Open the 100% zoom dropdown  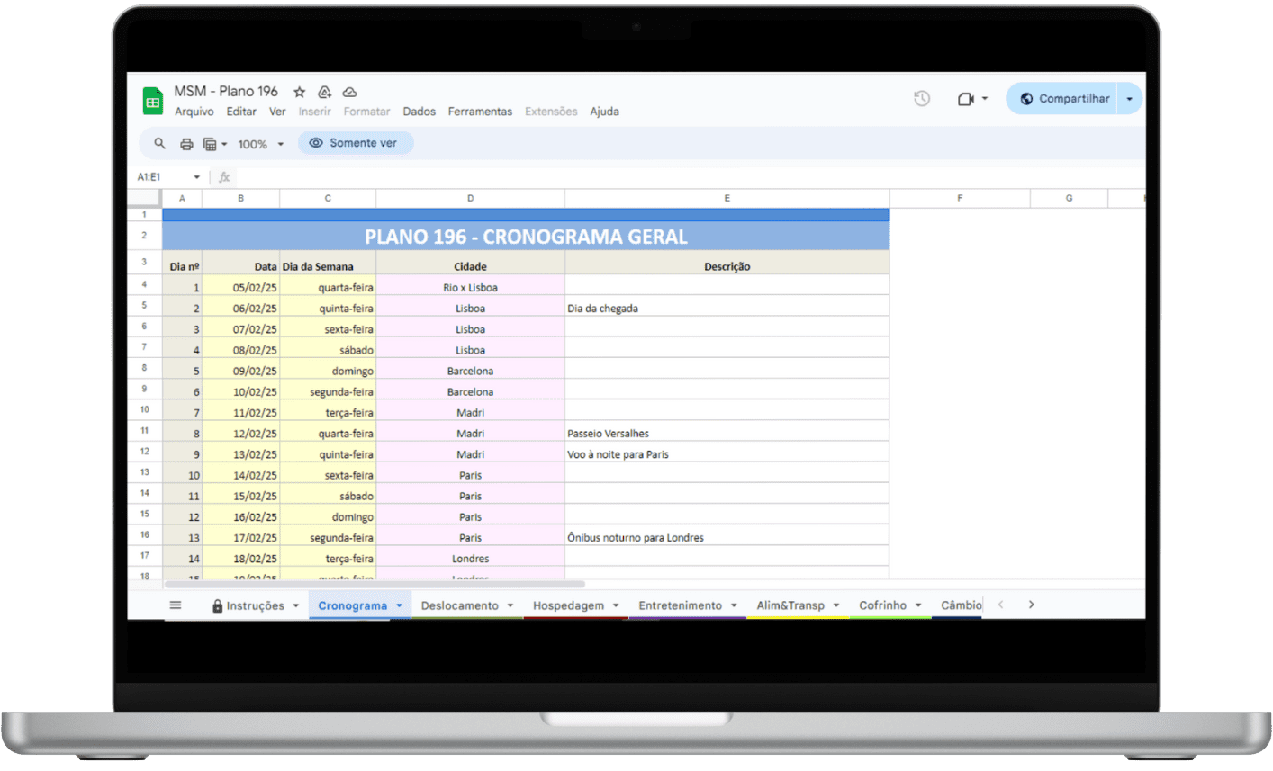260,144
